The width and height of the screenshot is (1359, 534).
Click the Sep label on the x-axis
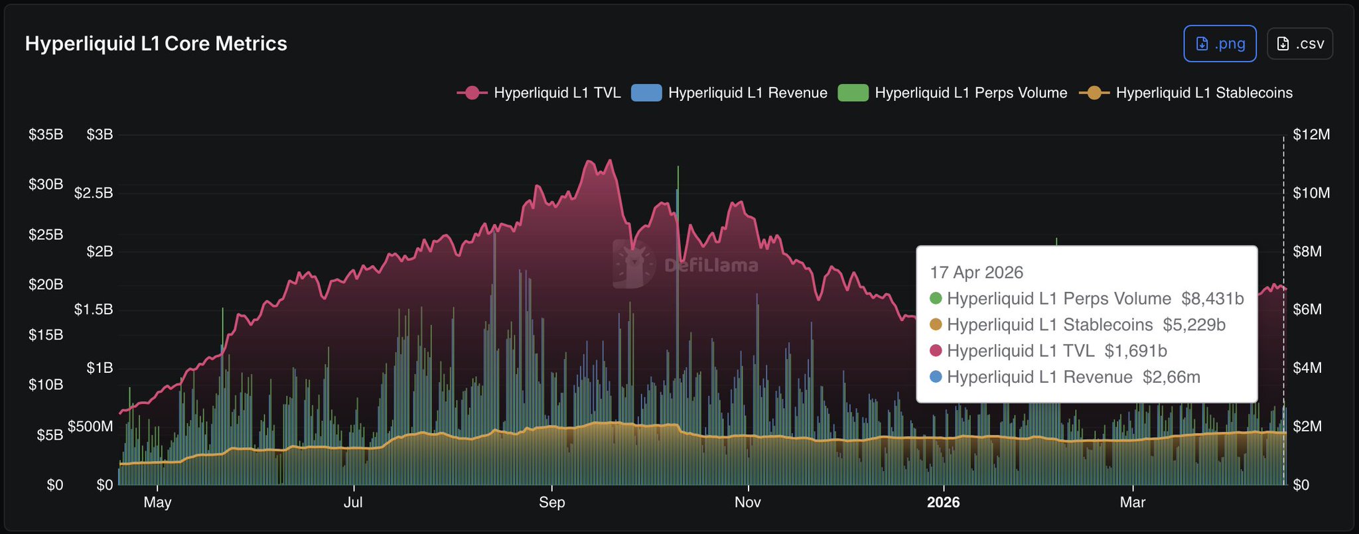(x=551, y=502)
